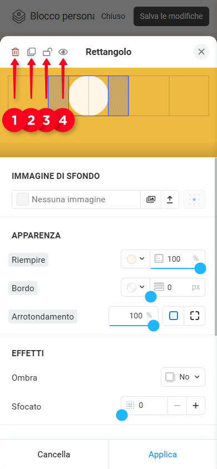Close the Rettangolo panel
The width and height of the screenshot is (217, 469).
[x=201, y=52]
